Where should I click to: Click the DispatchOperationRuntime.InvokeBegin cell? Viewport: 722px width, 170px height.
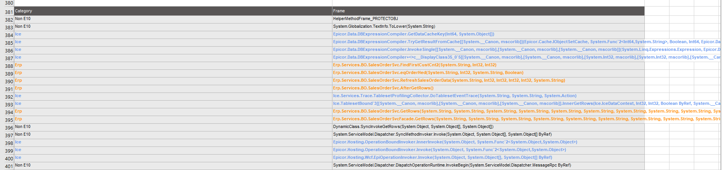[488, 165]
